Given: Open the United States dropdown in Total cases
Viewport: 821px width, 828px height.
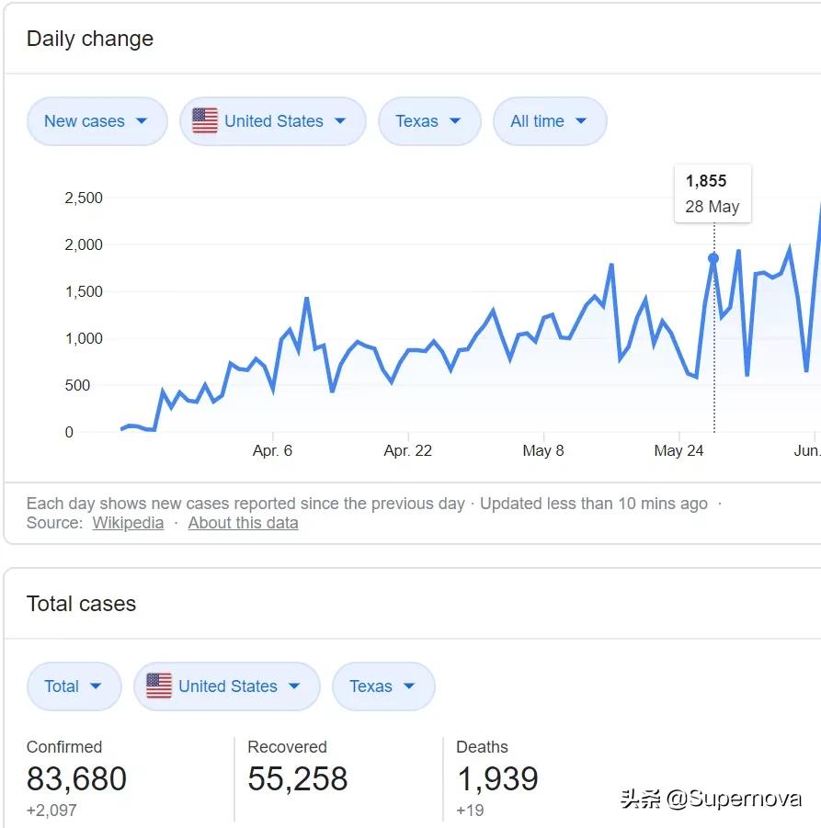Looking at the screenshot, I should coord(226,686).
